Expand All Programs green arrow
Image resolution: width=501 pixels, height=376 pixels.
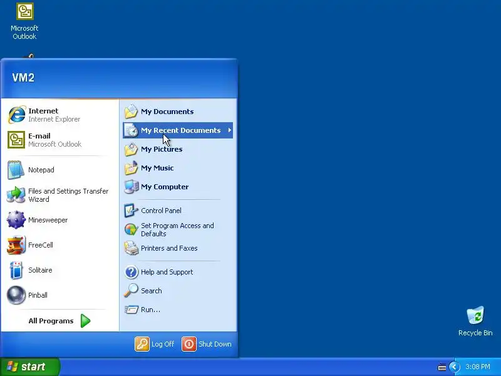click(85, 321)
